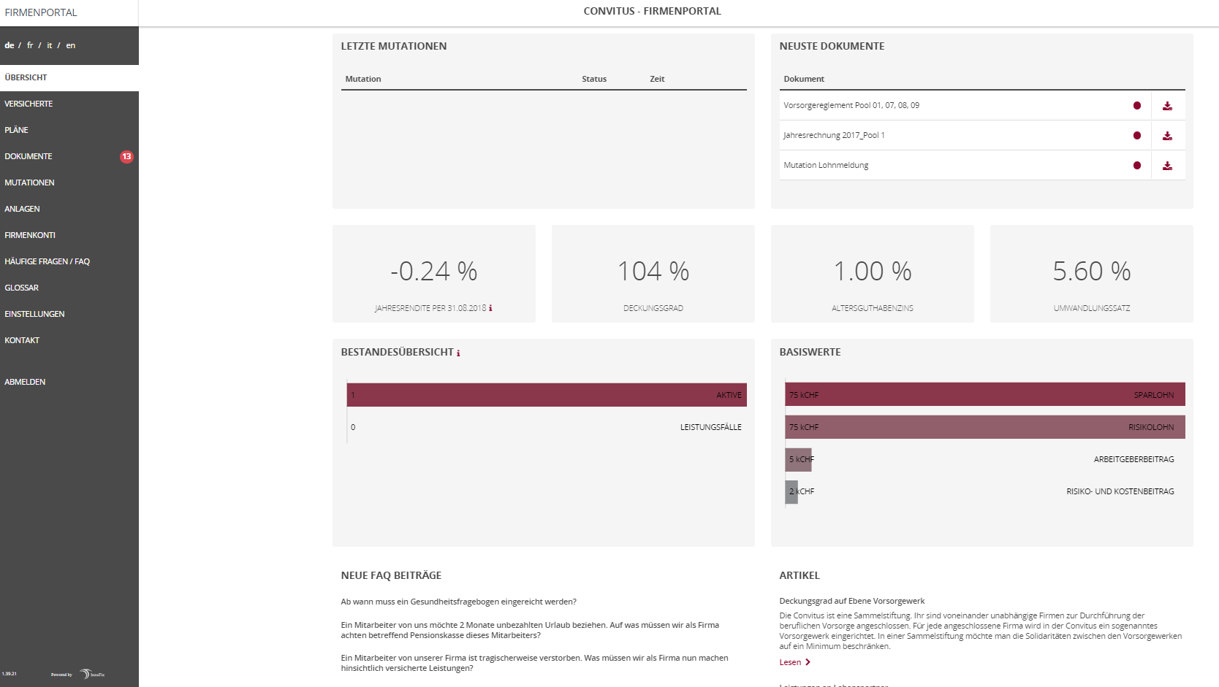The image size is (1219, 687).
Task: Click the Lesen link with chevron
Action: [794, 662]
